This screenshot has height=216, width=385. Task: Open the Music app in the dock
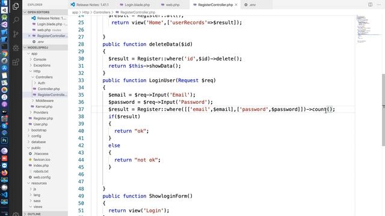[x=4, y=97]
